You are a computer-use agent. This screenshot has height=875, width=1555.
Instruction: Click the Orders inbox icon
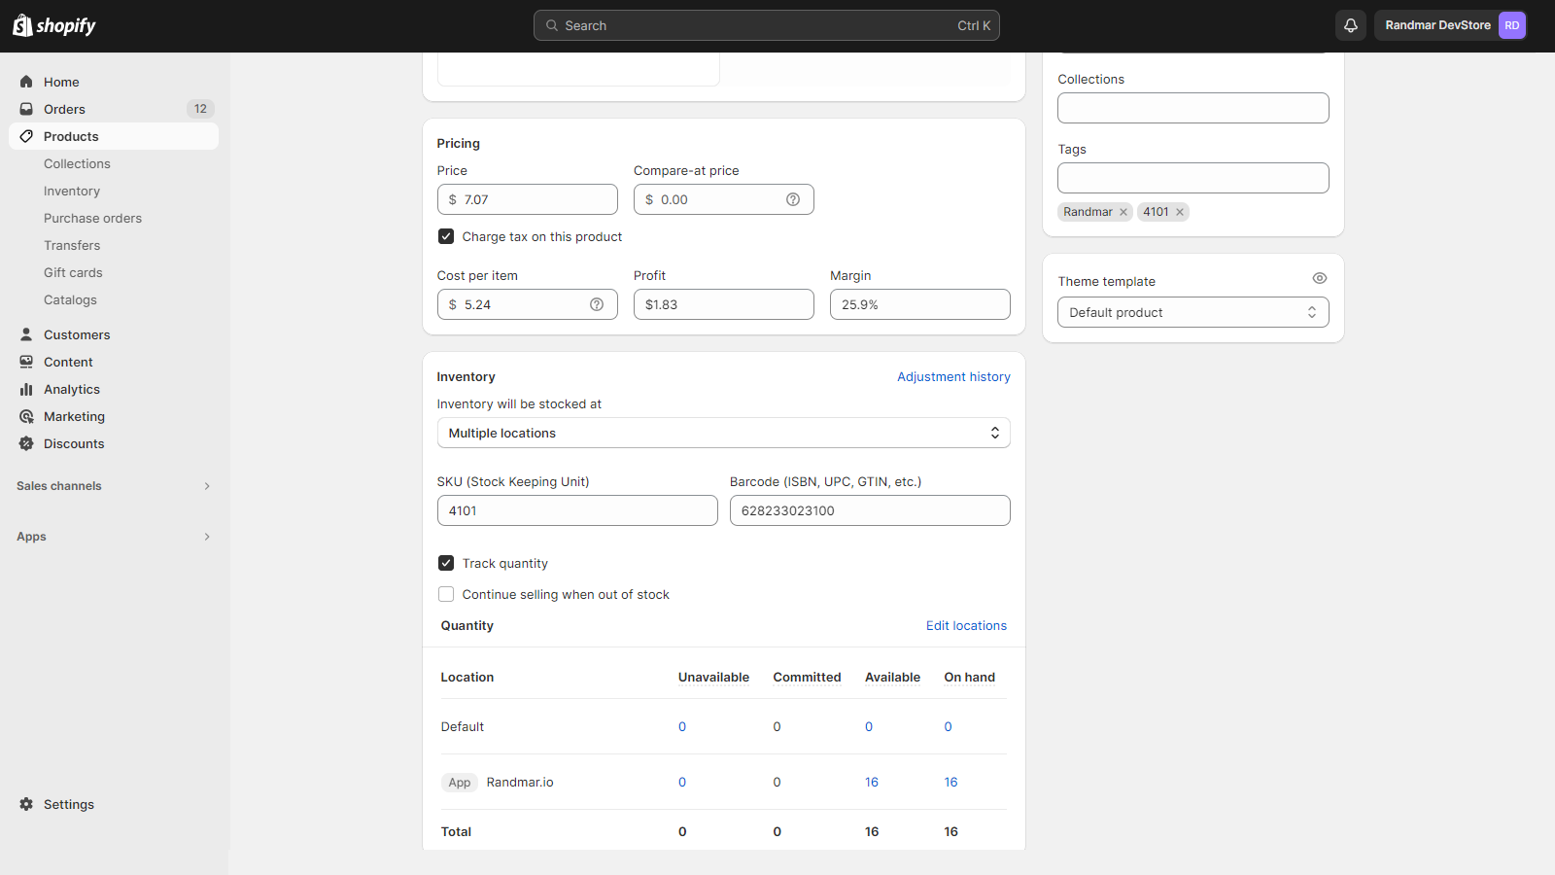26,109
